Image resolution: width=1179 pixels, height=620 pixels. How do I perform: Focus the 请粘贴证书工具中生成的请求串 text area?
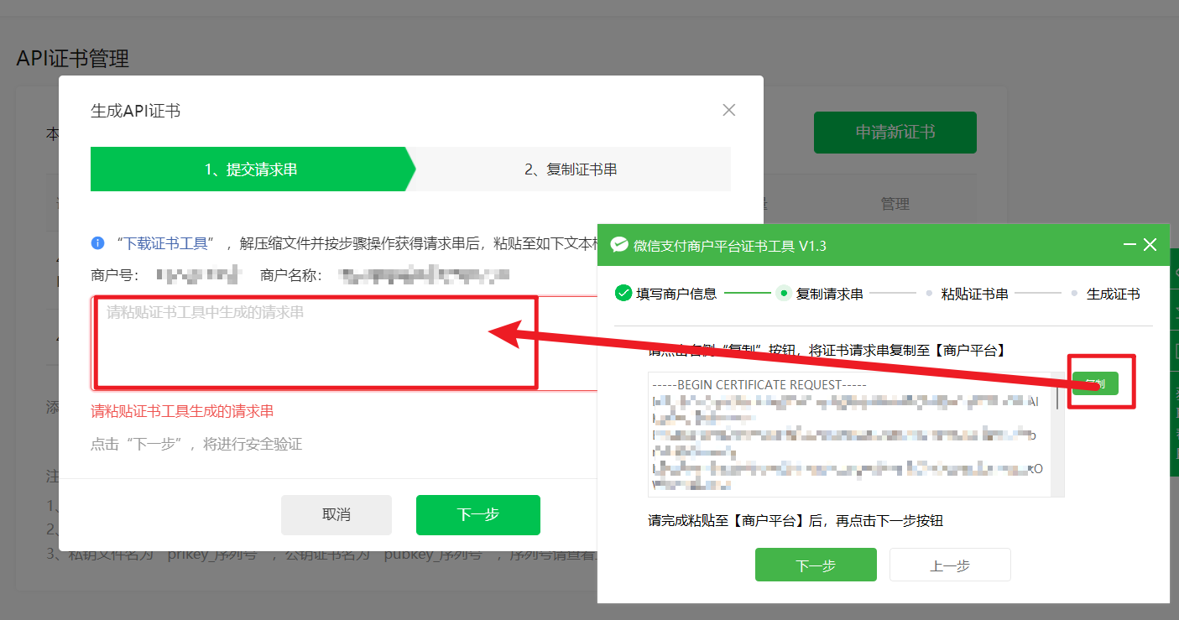344,342
